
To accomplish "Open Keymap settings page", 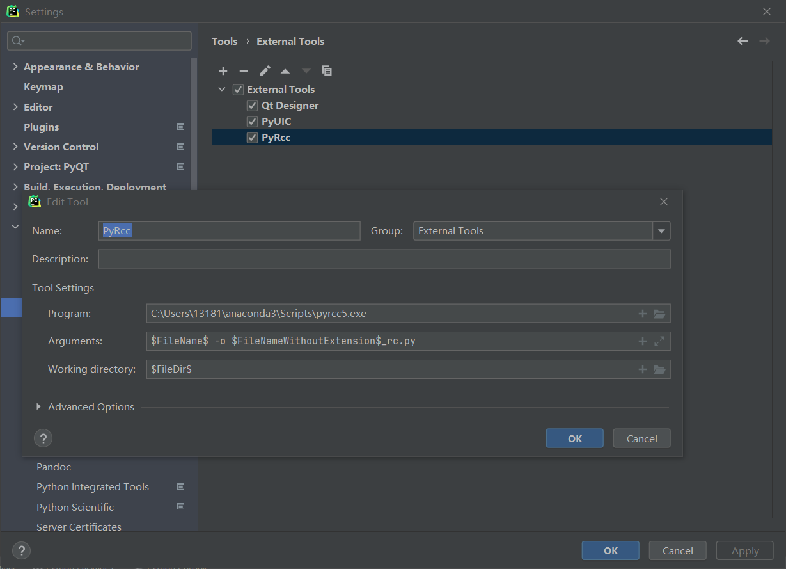I will pyautogui.click(x=43, y=86).
